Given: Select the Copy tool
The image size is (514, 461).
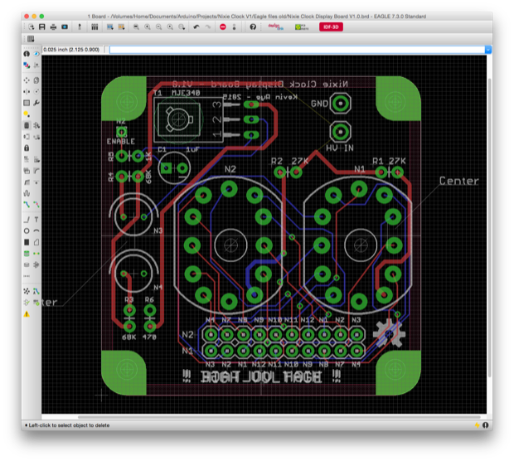Looking at the screenshot, I should point(36,80).
